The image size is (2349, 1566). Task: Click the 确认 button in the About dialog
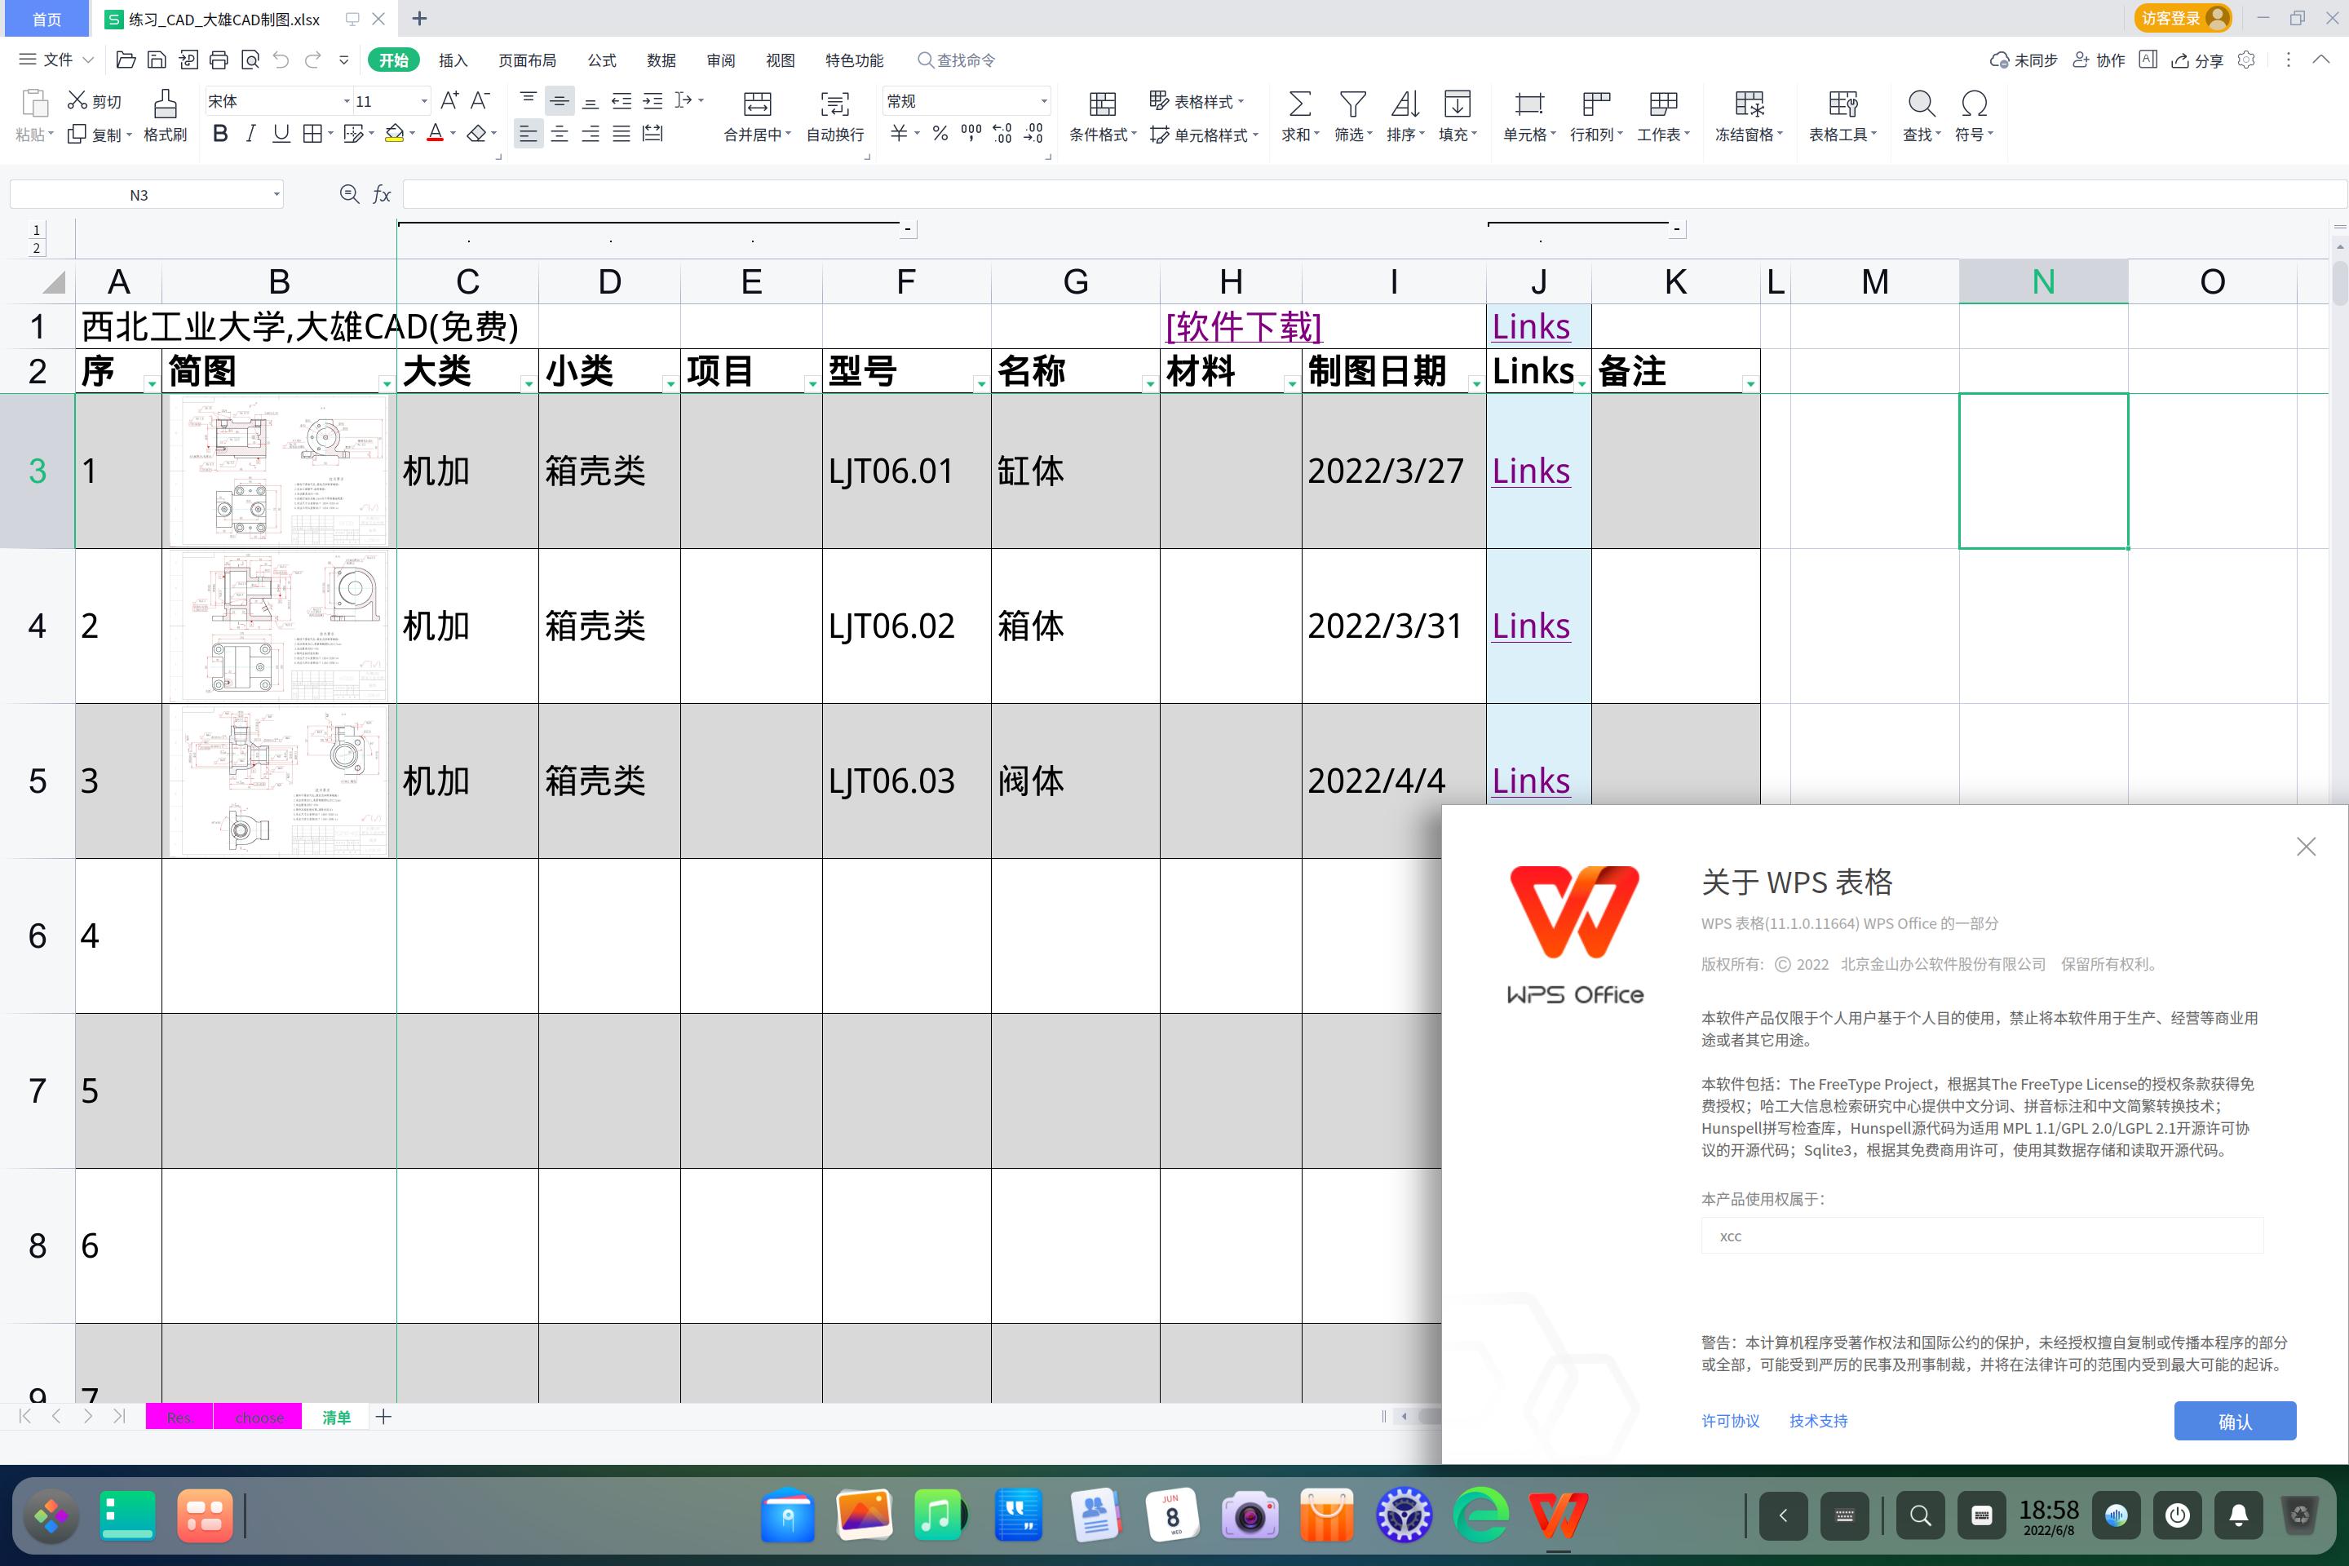(x=2235, y=1420)
